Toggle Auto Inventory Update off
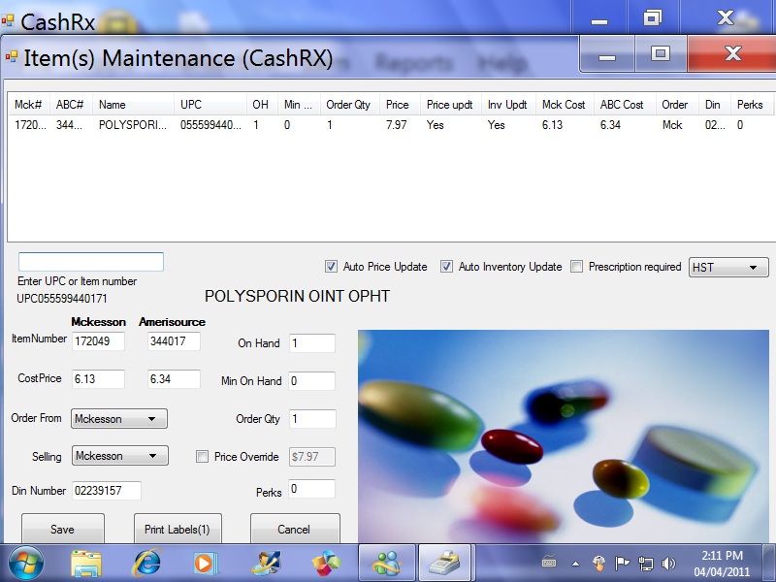This screenshot has width=776, height=582. 447,266
